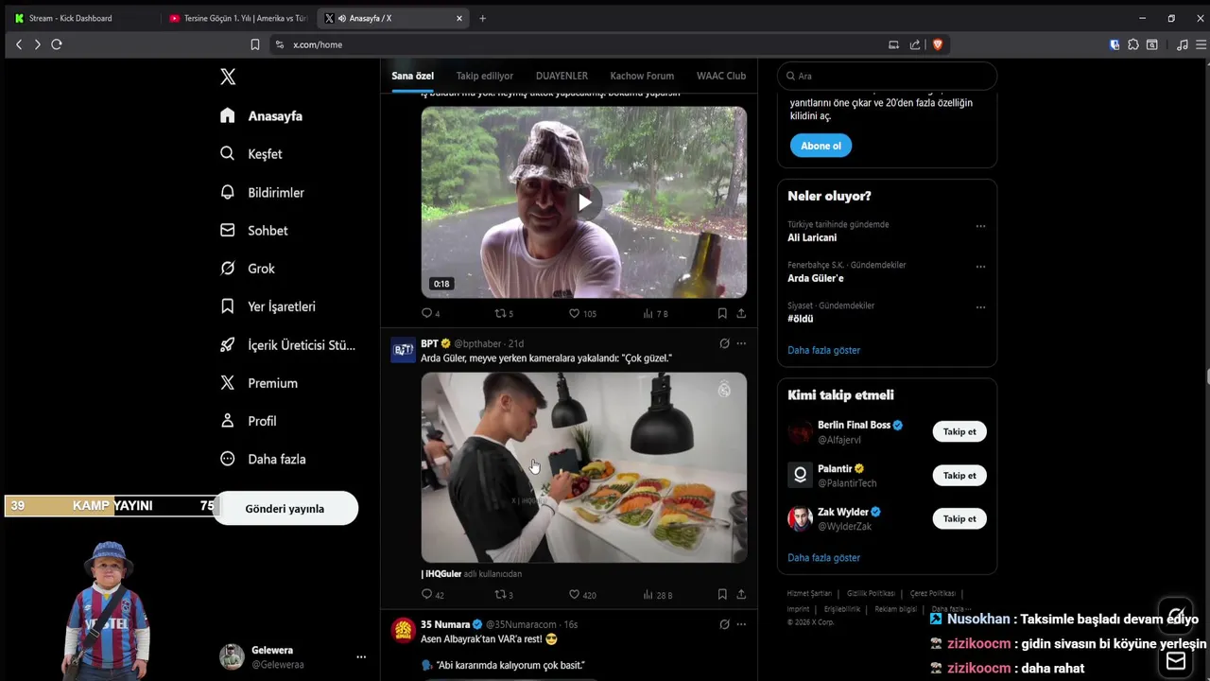This screenshot has height=681, width=1210.
Task: Open Premium page in sidebar
Action: [259, 383]
